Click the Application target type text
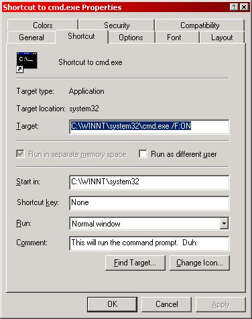The height and width of the screenshot is (319, 252). [86, 91]
